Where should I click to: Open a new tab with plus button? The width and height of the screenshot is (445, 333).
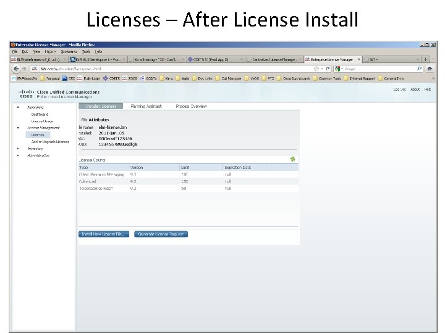[425, 59]
